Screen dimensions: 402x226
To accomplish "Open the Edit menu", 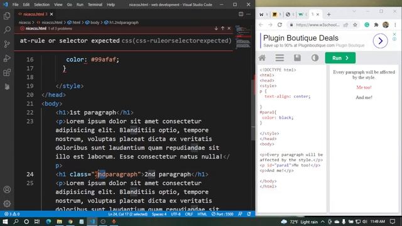I will tap(26, 4).
